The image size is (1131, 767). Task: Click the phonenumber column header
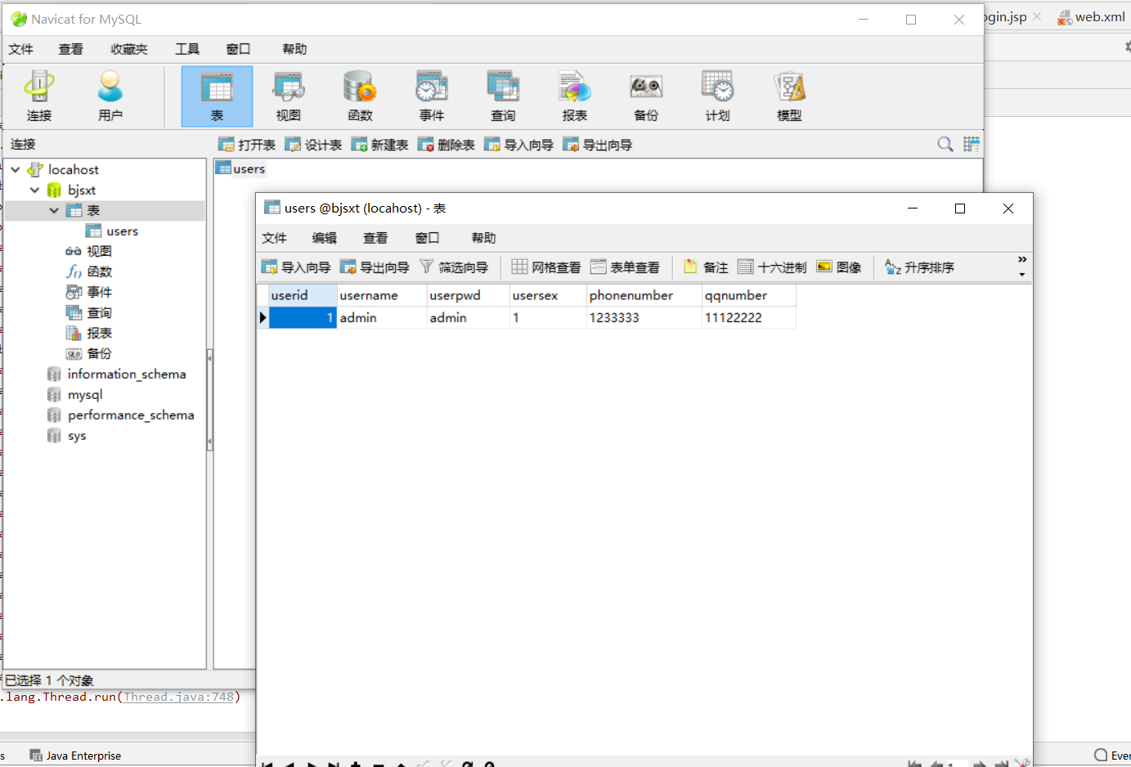point(644,295)
